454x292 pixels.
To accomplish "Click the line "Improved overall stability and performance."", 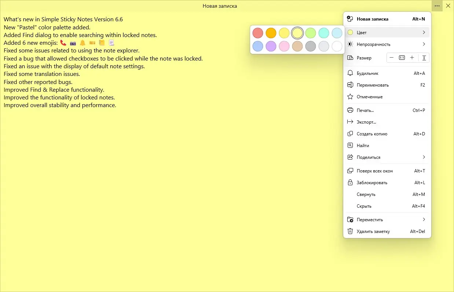I will pos(60,105).
